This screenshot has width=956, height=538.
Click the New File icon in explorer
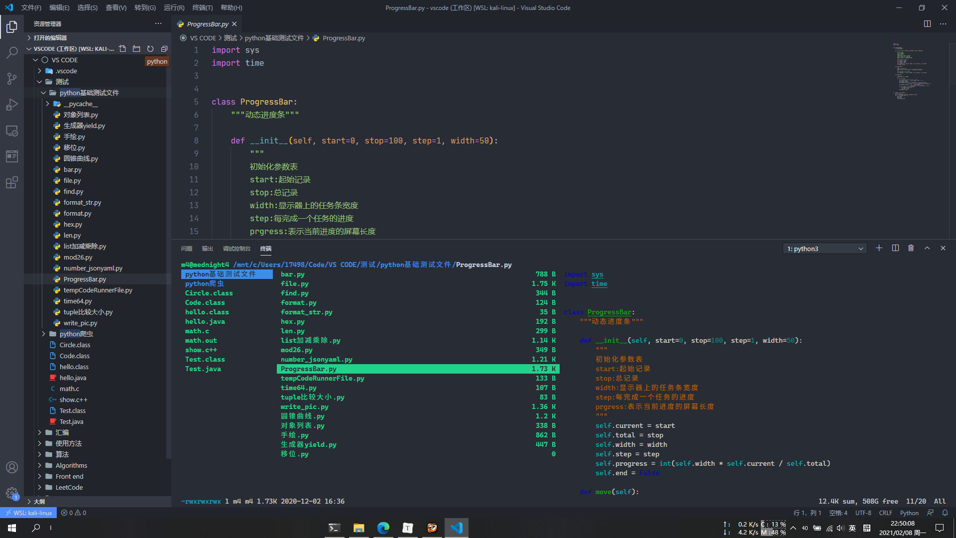point(122,49)
